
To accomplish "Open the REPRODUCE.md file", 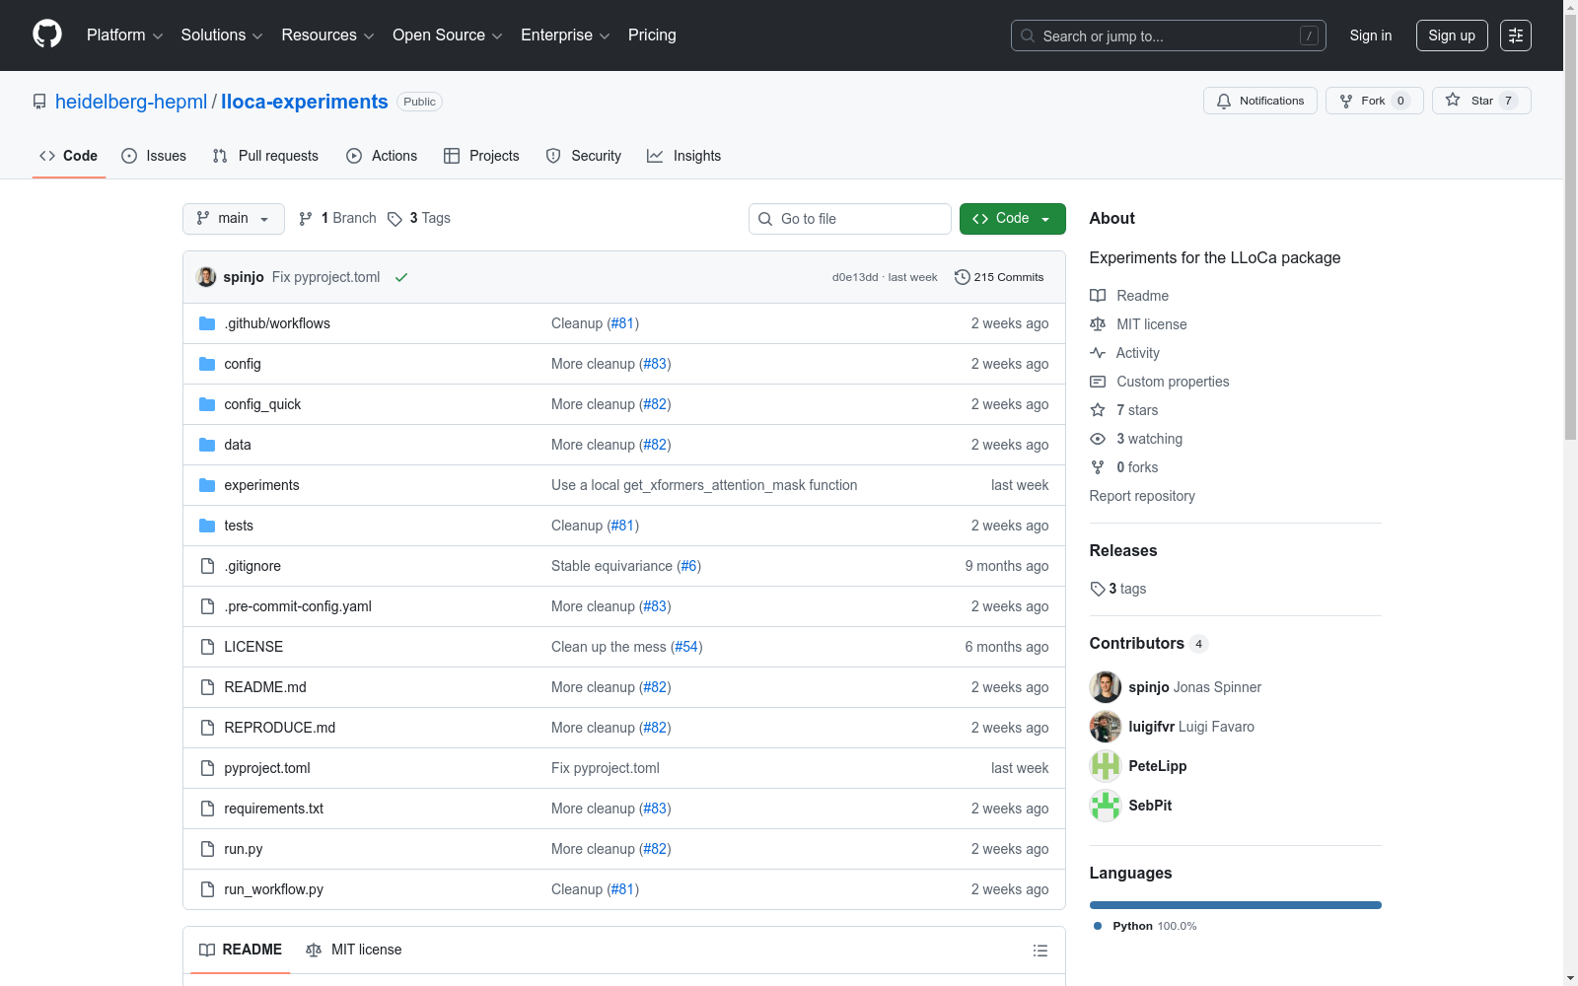I will 280,728.
